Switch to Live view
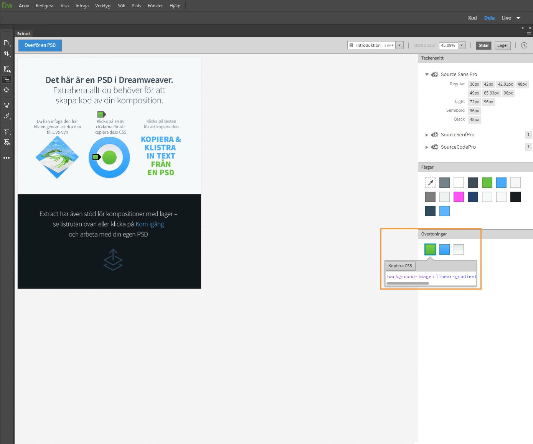 pos(506,18)
